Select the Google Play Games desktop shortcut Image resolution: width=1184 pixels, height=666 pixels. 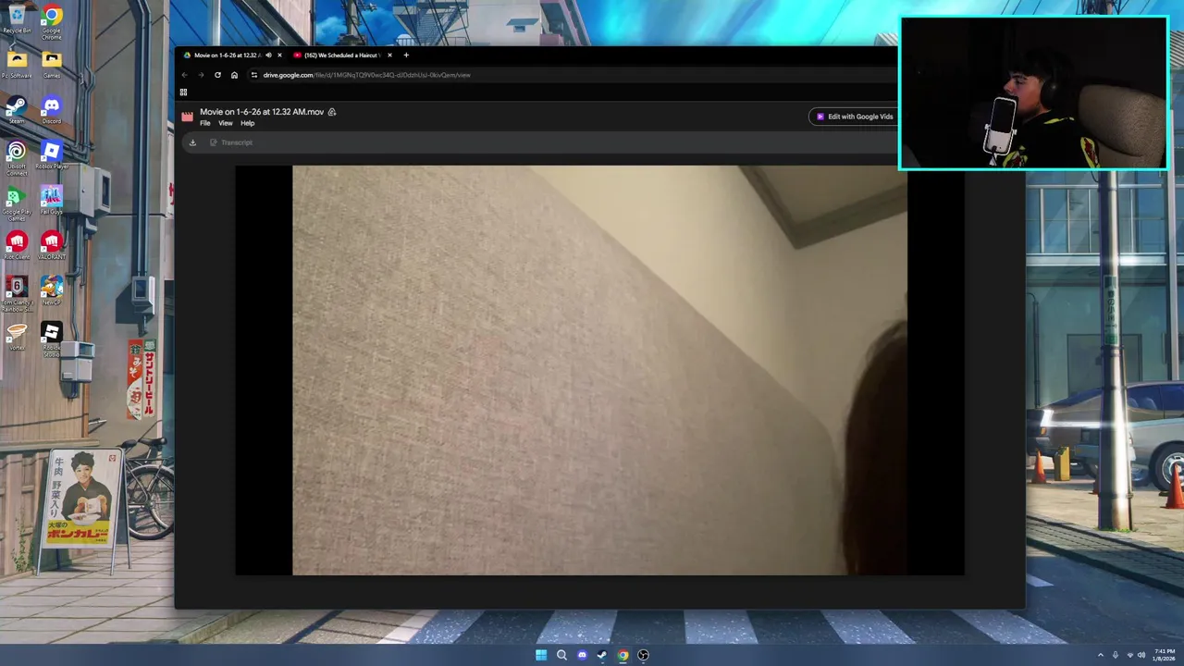tap(17, 203)
